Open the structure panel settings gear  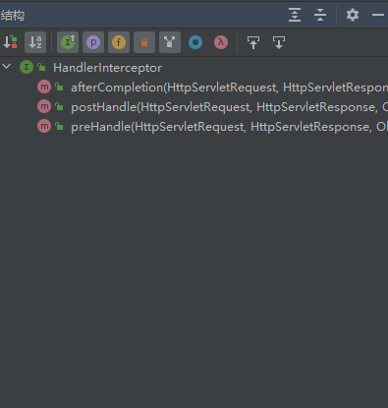pos(353,15)
